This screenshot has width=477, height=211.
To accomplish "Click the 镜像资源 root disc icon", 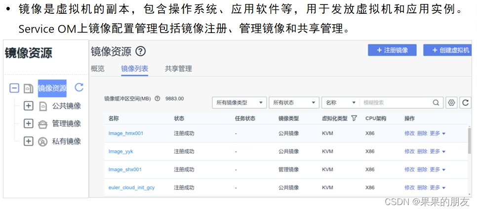I will [28, 88].
